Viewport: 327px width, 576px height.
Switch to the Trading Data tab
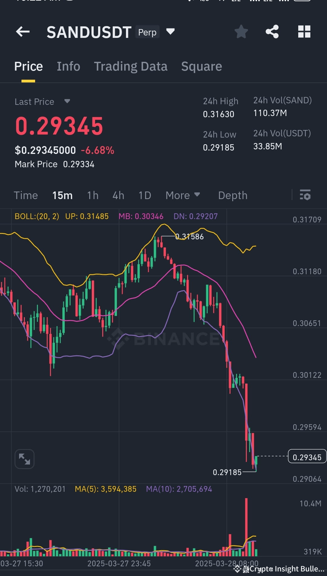(x=131, y=66)
